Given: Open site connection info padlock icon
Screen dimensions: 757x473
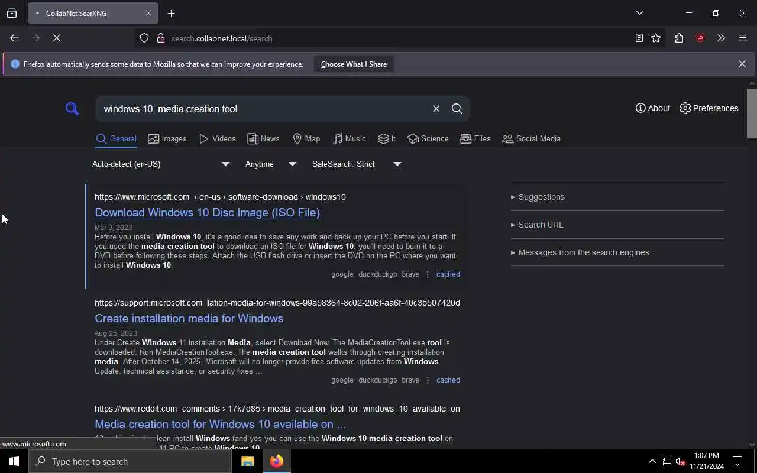Looking at the screenshot, I should [x=160, y=38].
